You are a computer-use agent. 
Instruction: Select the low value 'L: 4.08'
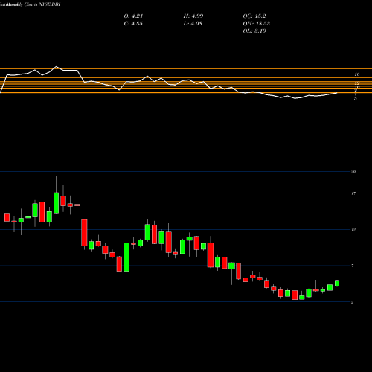(193, 24)
